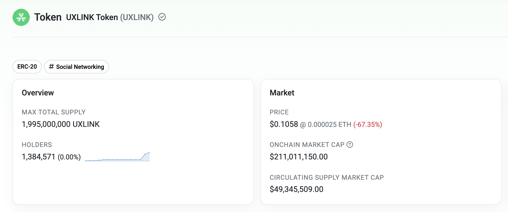
Task: Open the ERC-20 token type tag
Action: [x=27, y=67]
